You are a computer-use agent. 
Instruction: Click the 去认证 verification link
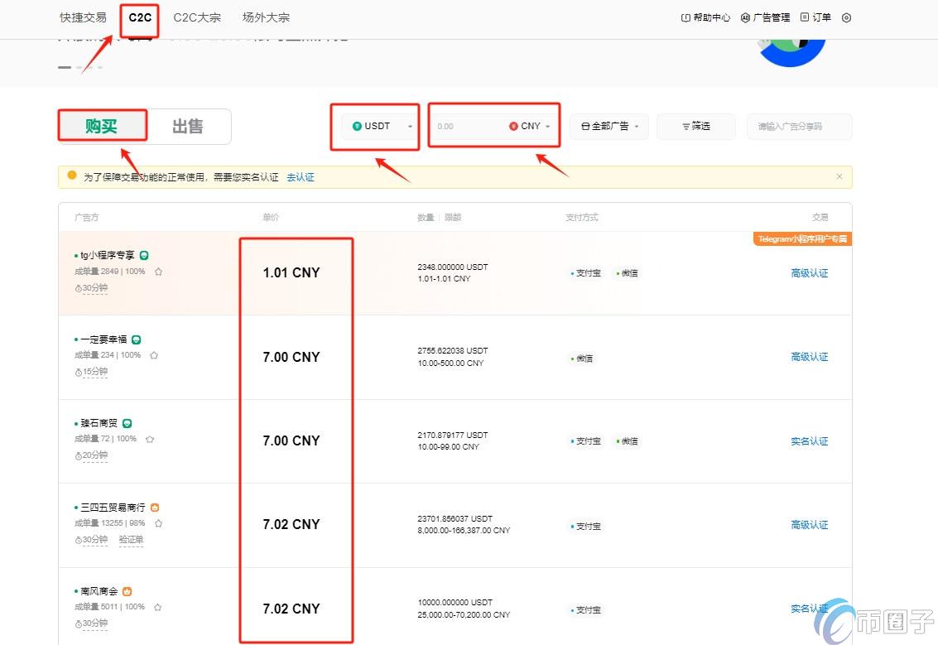301,177
